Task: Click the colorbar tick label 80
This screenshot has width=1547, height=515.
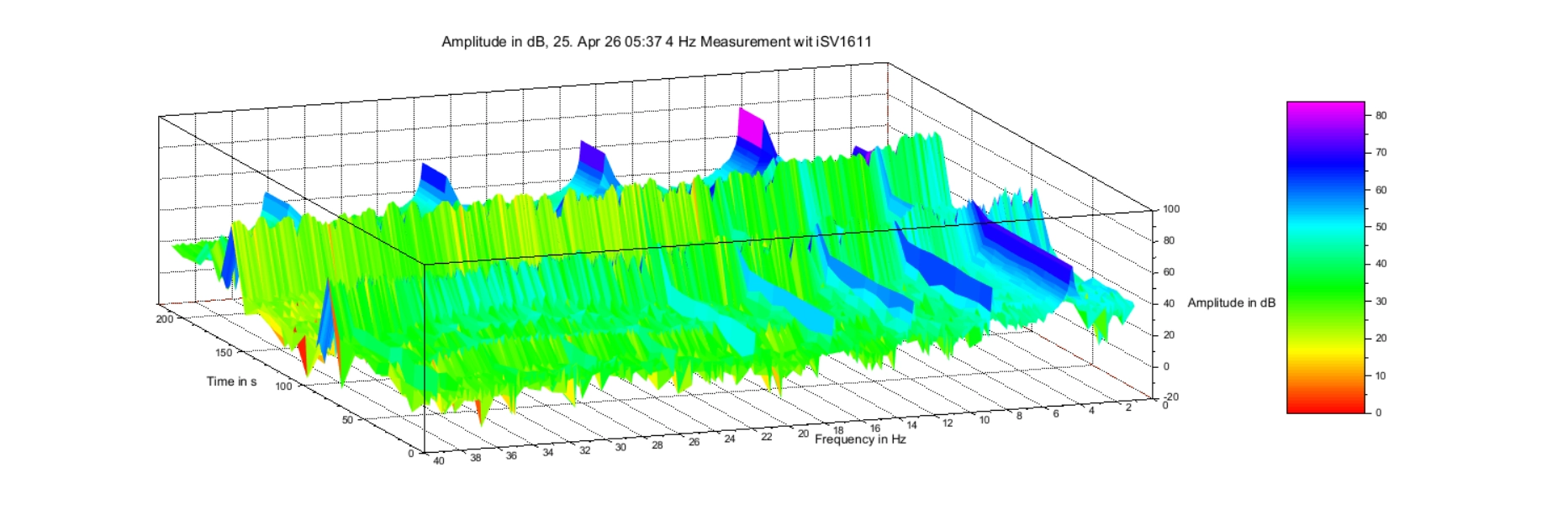Action: tap(1381, 116)
